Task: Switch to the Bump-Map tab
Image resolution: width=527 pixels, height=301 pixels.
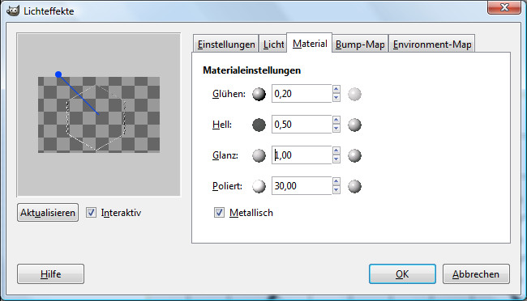Action: pyautogui.click(x=360, y=44)
